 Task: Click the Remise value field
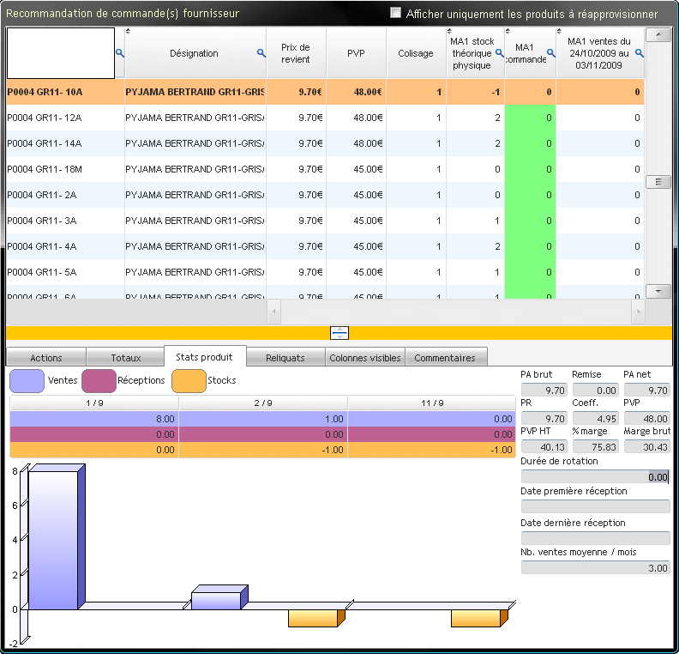coord(596,390)
